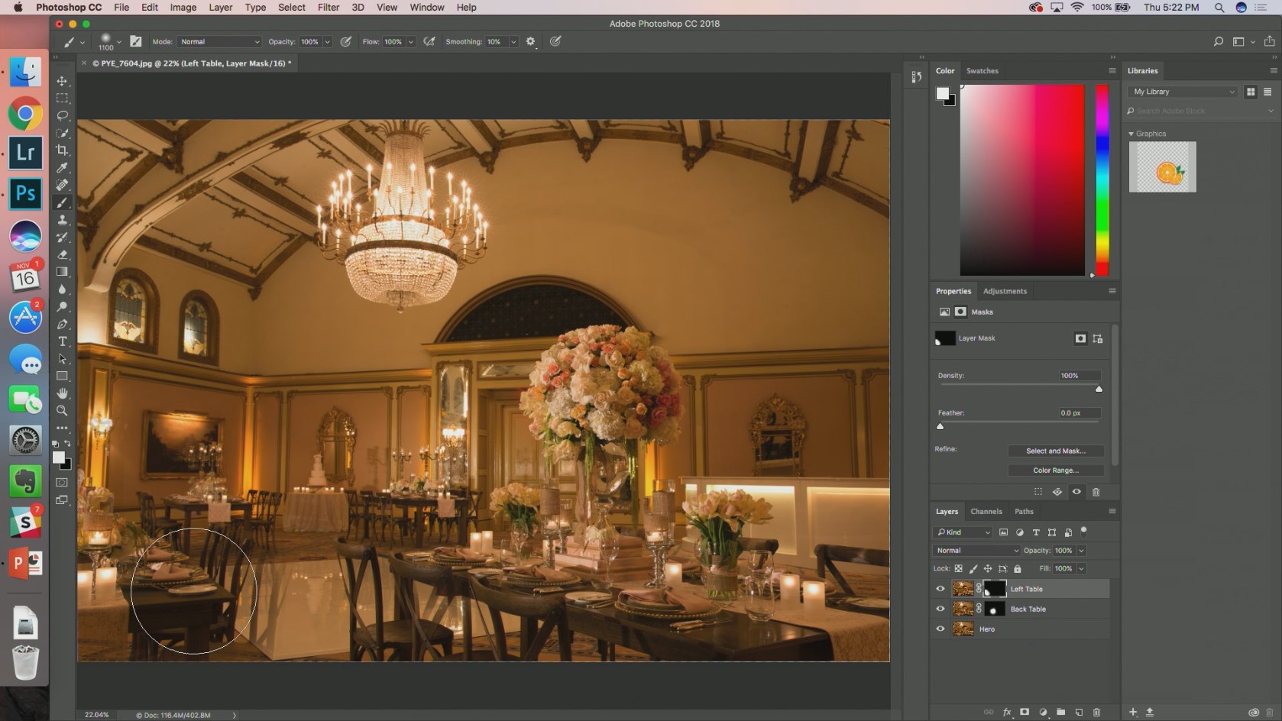Screen dimensions: 1282x721
Task: Create new fill or adjustment layer
Action: [x=1043, y=712]
